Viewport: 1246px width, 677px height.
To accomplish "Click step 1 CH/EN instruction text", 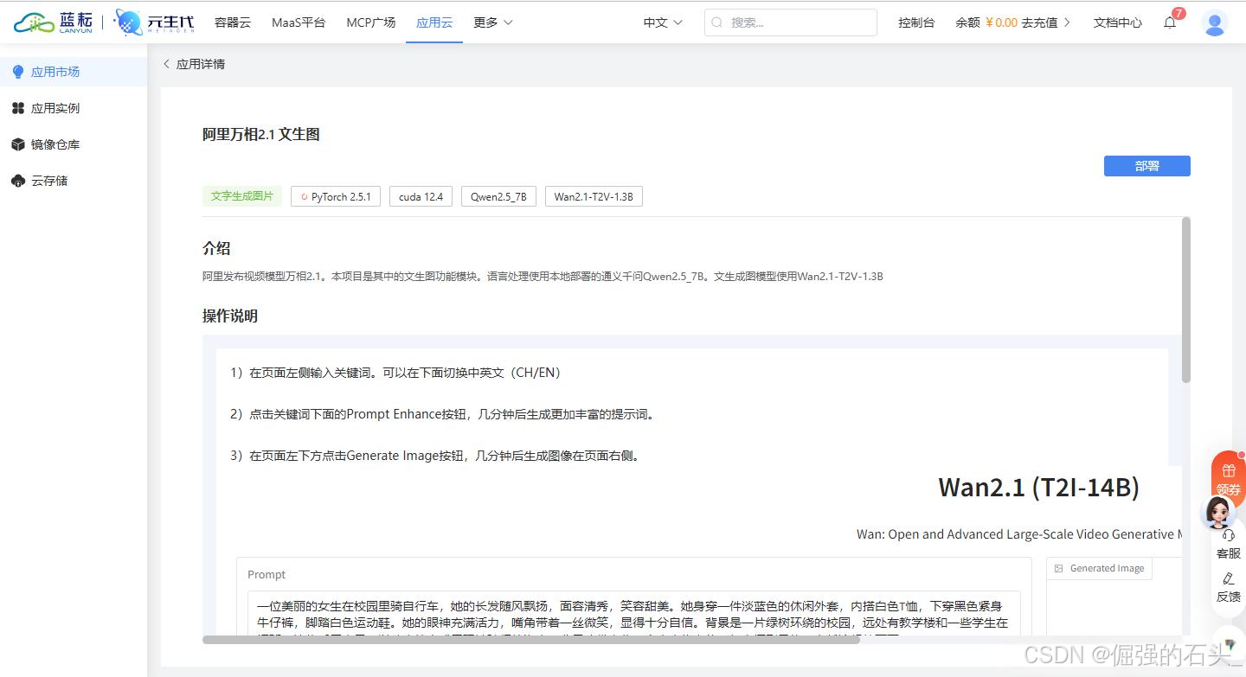I will point(395,373).
